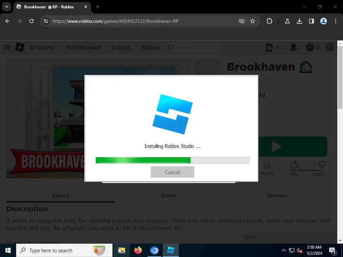Image resolution: width=343 pixels, height=257 pixels.
Task: Open Firefox from the taskbar
Action: (x=138, y=250)
